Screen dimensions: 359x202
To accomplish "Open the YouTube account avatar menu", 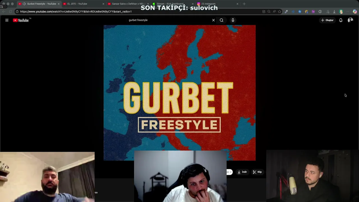I will click(x=350, y=20).
